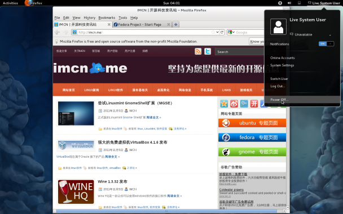Bookmark page with star icon

tap(213, 32)
